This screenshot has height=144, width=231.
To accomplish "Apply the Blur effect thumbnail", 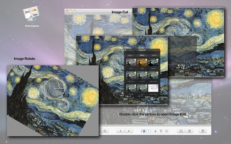I will 142,88.
